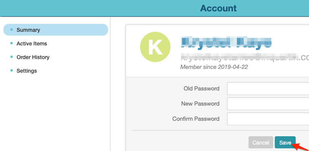
Task: Select the Summary sidebar item
Action: [56, 30]
